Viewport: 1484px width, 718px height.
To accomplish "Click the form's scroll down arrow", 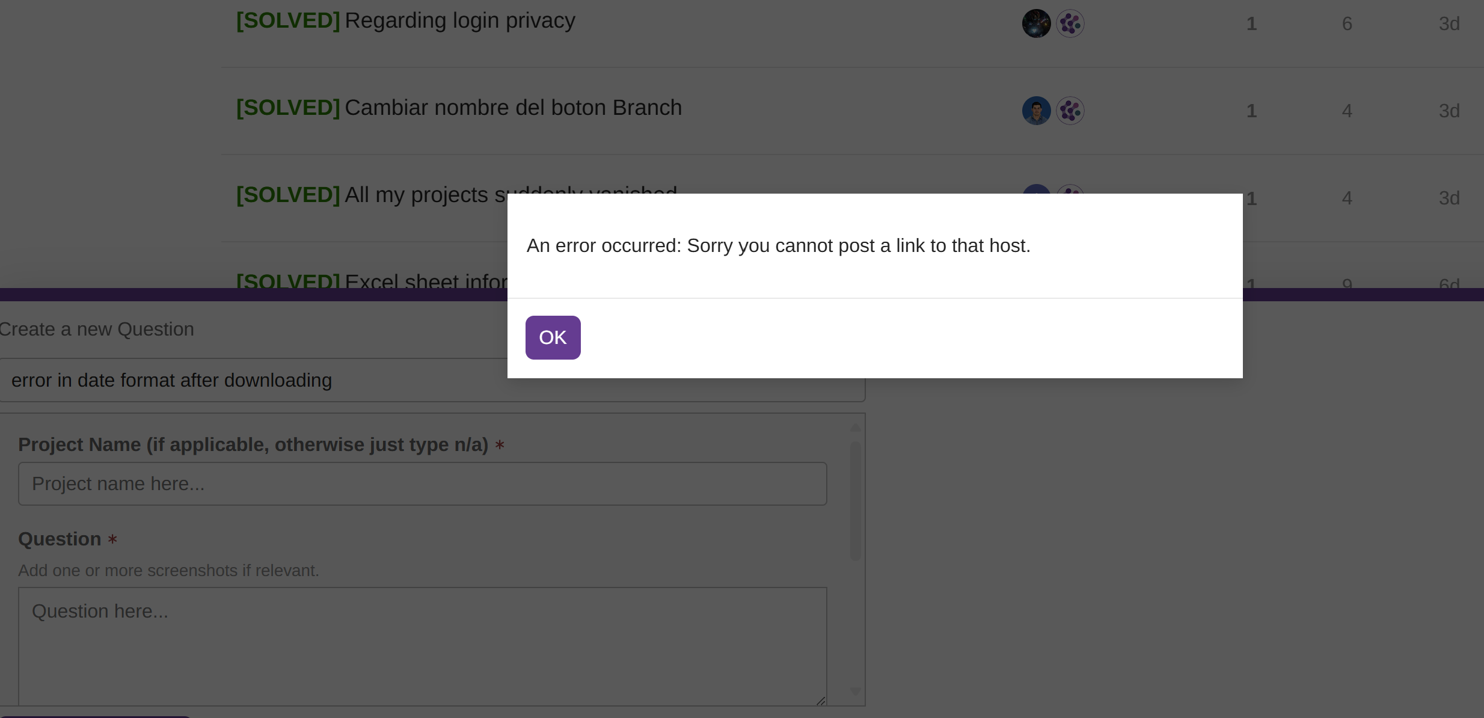I will tap(855, 692).
